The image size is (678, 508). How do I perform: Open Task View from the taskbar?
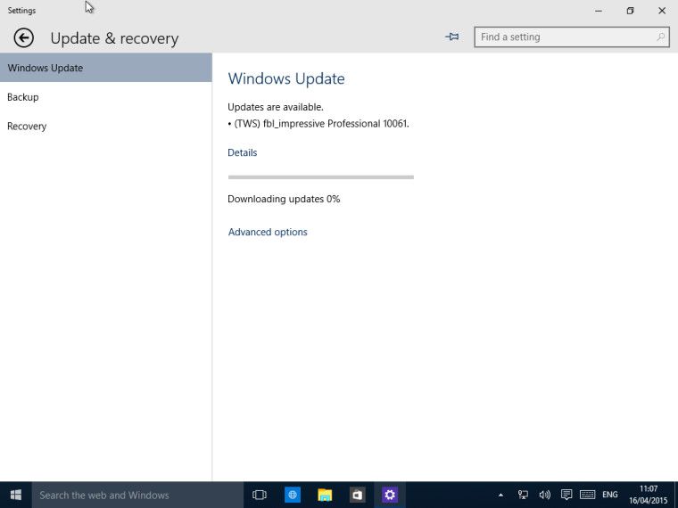pos(260,495)
